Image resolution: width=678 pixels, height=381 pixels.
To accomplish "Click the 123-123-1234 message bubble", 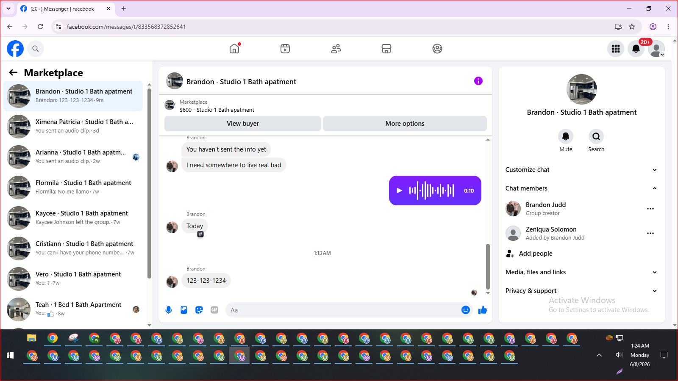I will click(x=206, y=281).
